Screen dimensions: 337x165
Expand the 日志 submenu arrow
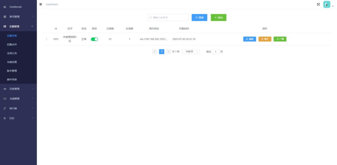[32, 118]
